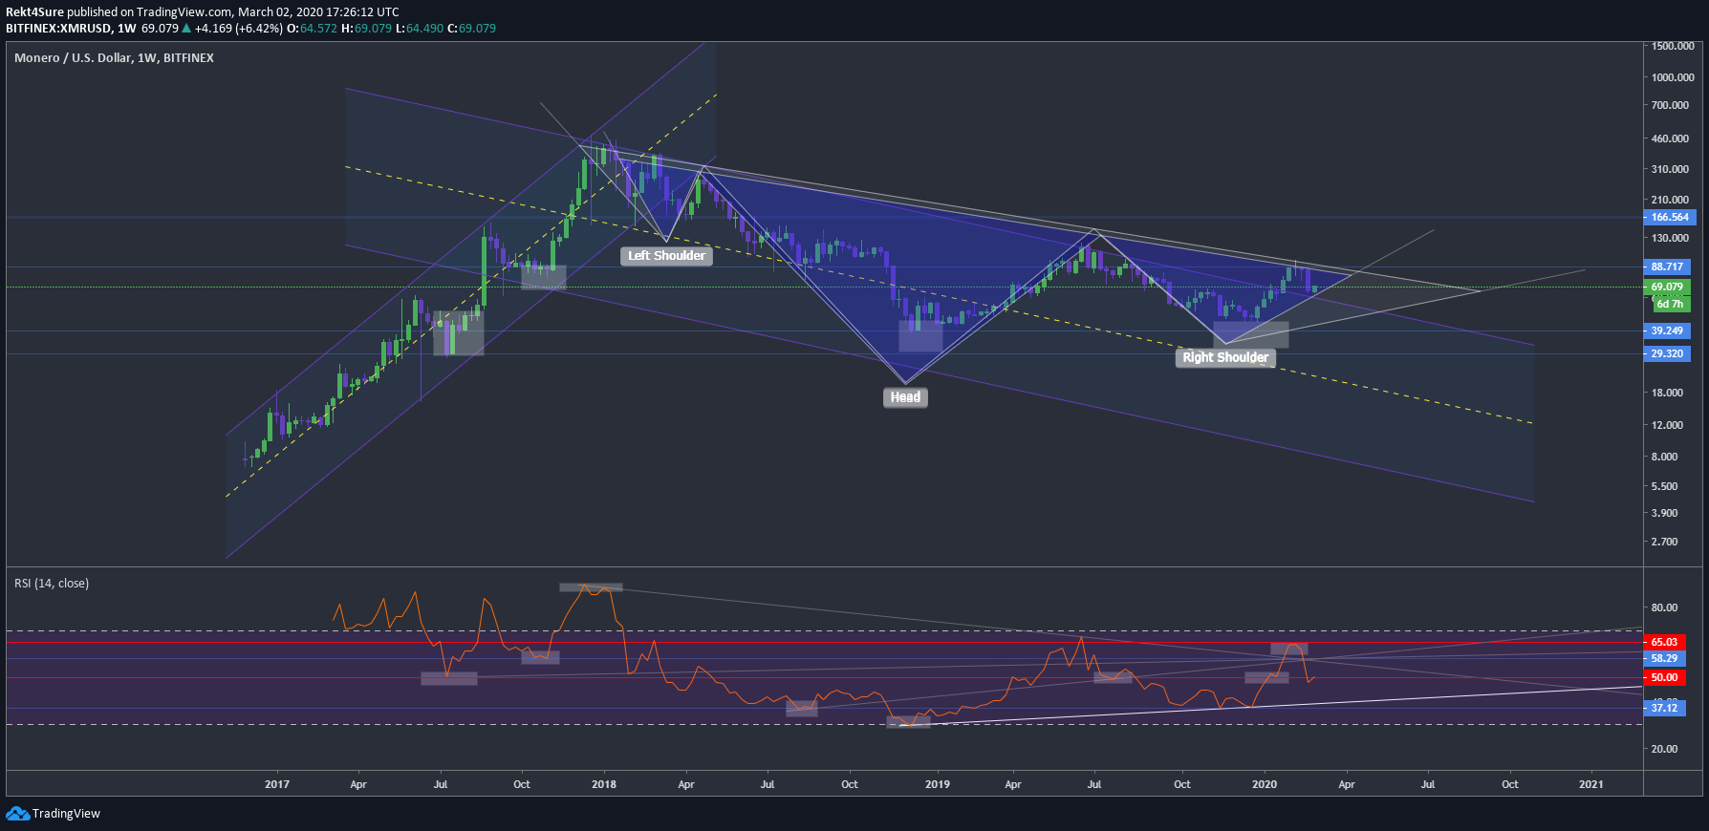Screen dimensions: 1709x831
Task: Click the RSI 50.00 red level tag
Action: point(1664,677)
